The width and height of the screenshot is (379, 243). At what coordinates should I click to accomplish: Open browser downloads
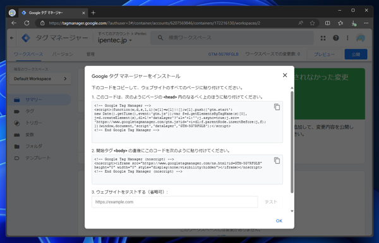coord(353,23)
